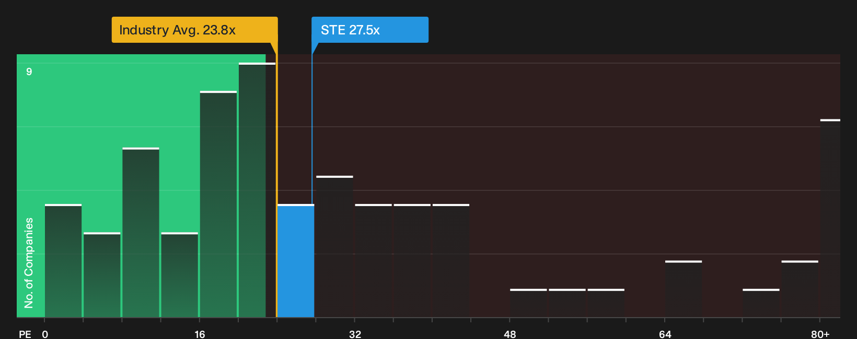Click the No. of Companies axis title
Screen dimensions: 857x339
(x=29, y=263)
